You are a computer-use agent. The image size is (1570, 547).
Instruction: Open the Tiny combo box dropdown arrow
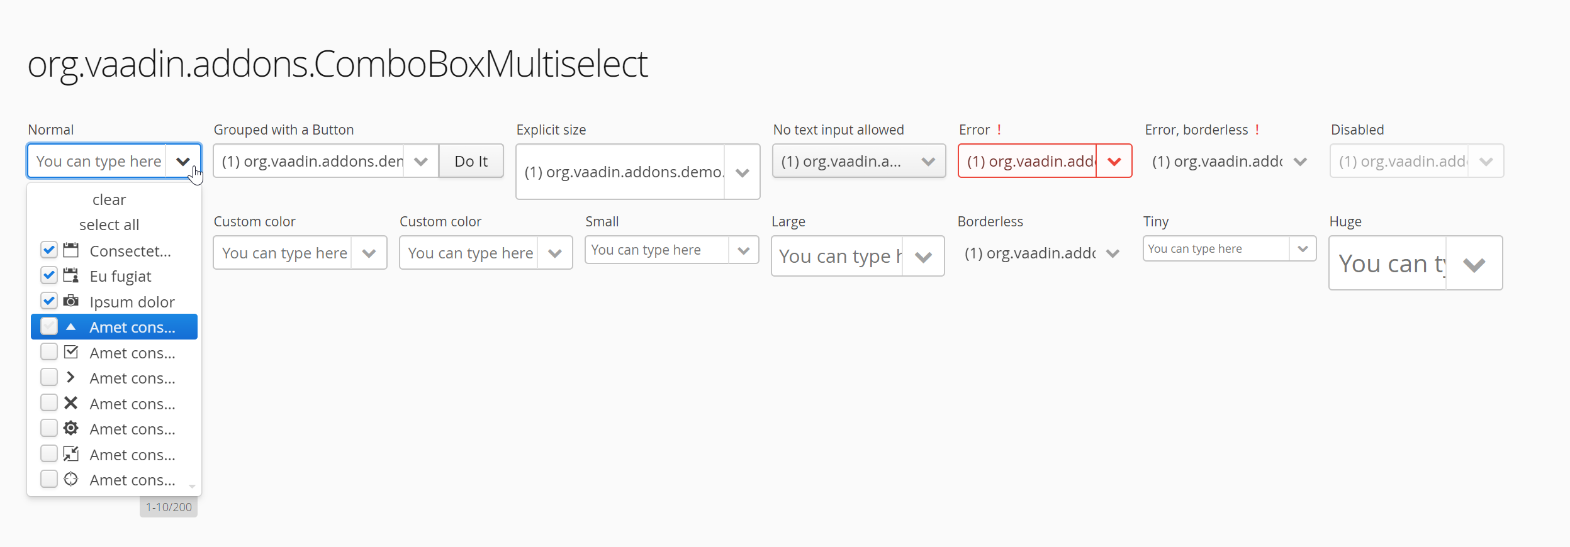pos(1303,249)
